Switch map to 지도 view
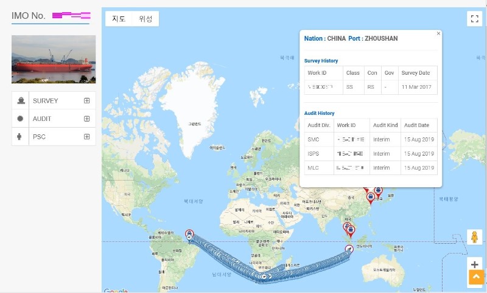Image resolution: width=487 pixels, height=293 pixels. [x=119, y=19]
